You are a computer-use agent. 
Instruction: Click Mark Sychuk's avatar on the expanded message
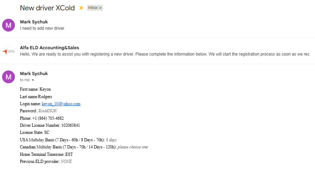click(8, 77)
